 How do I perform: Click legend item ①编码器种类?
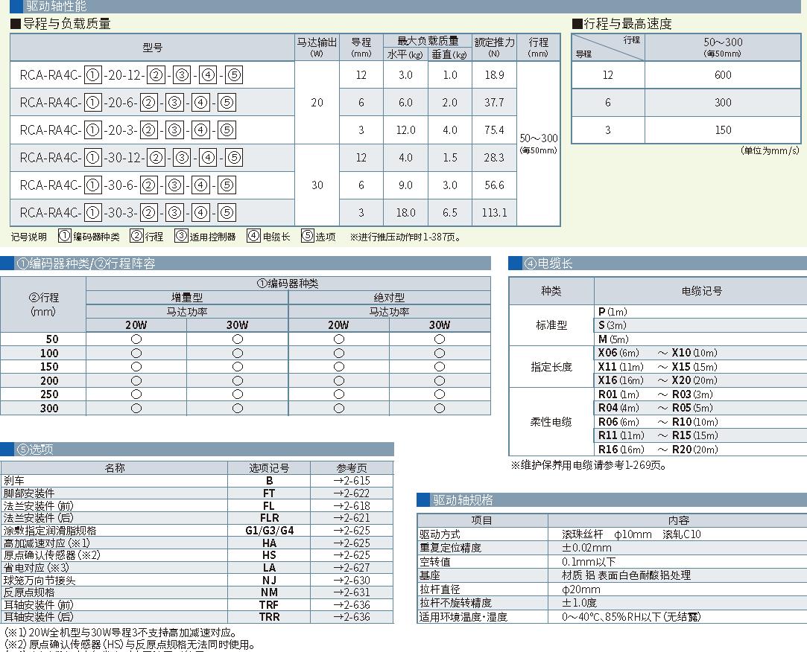pyautogui.click(x=89, y=236)
